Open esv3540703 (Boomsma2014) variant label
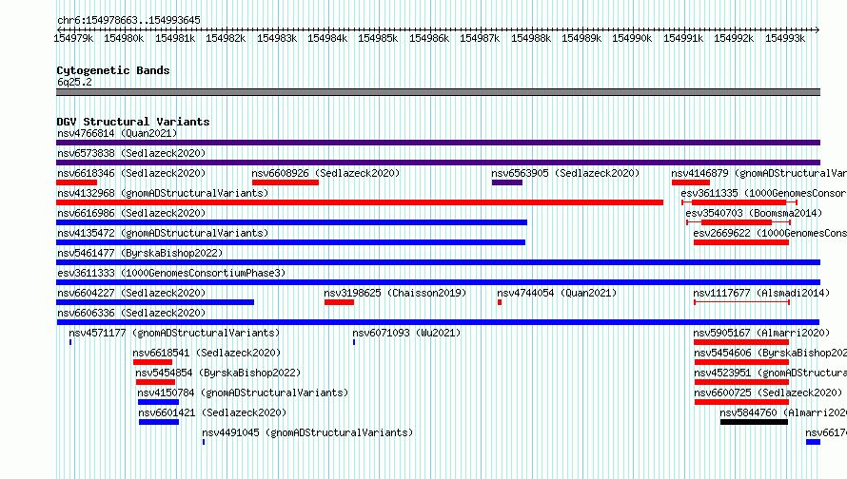This screenshot has width=847, height=479. (754, 213)
